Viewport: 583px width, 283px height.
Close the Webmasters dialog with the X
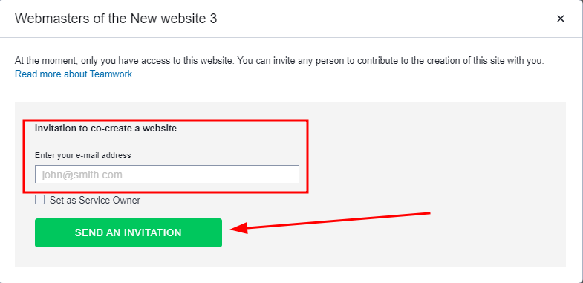[x=560, y=19]
